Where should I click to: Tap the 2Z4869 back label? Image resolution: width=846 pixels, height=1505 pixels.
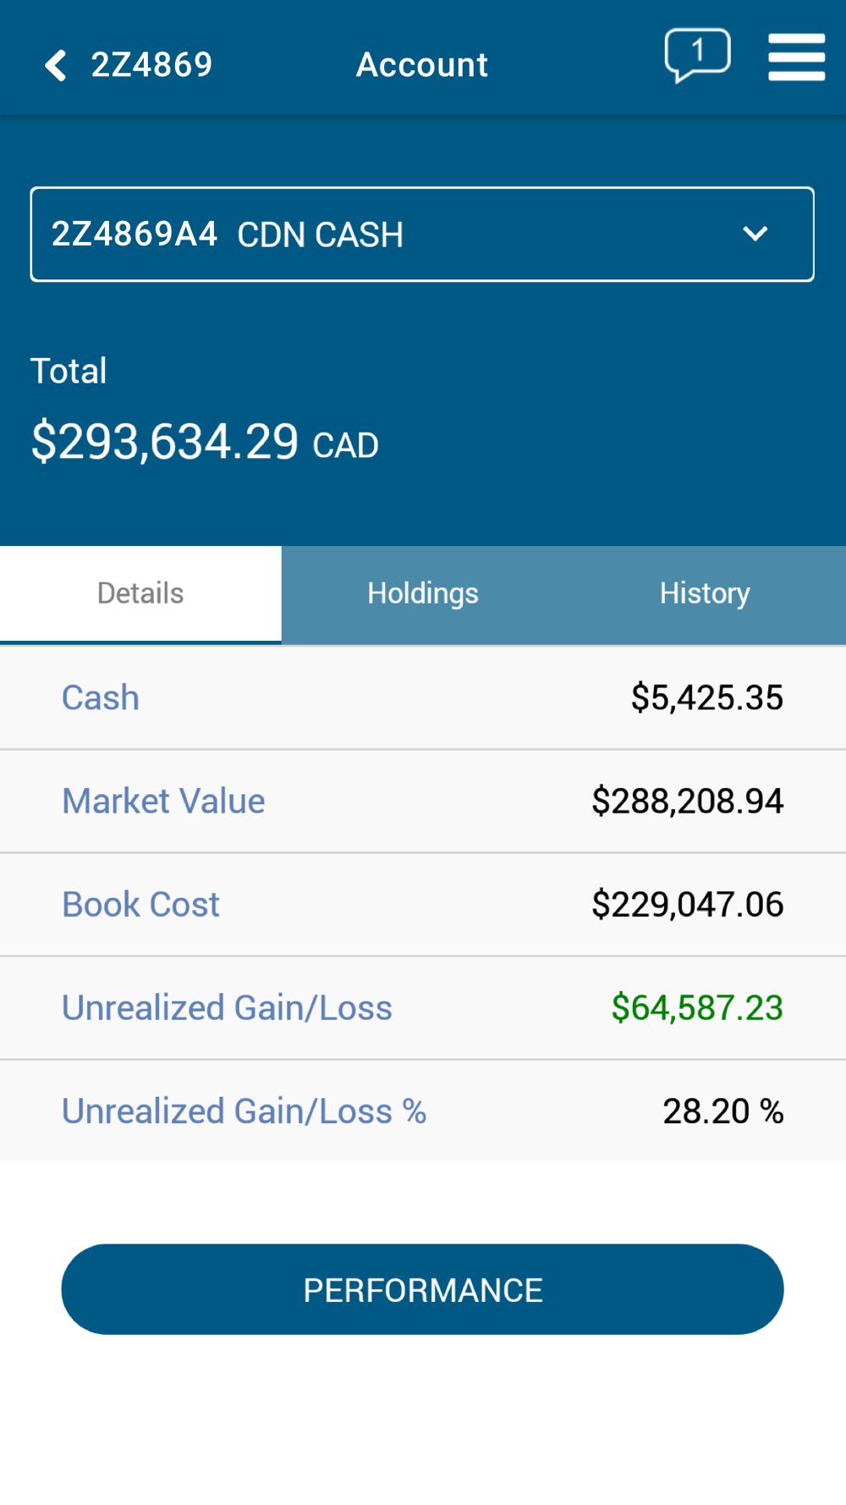point(151,65)
